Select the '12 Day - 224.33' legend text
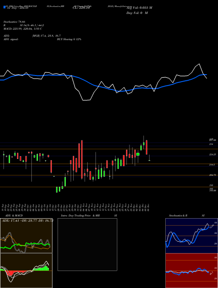The image size is (218, 288). pyautogui.click(x=17, y=8)
